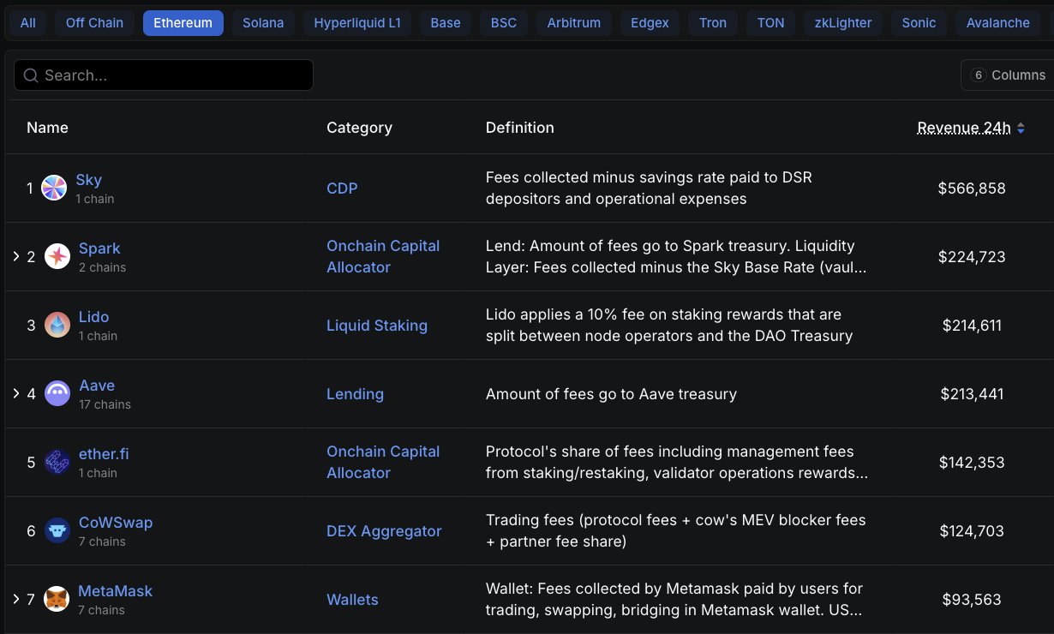Viewport: 1054px width, 634px height.
Task: Click the Sky protocol logo icon
Action: pyautogui.click(x=54, y=188)
